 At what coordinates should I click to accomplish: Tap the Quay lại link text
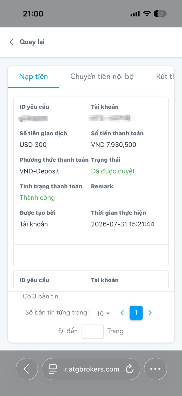coord(32,42)
